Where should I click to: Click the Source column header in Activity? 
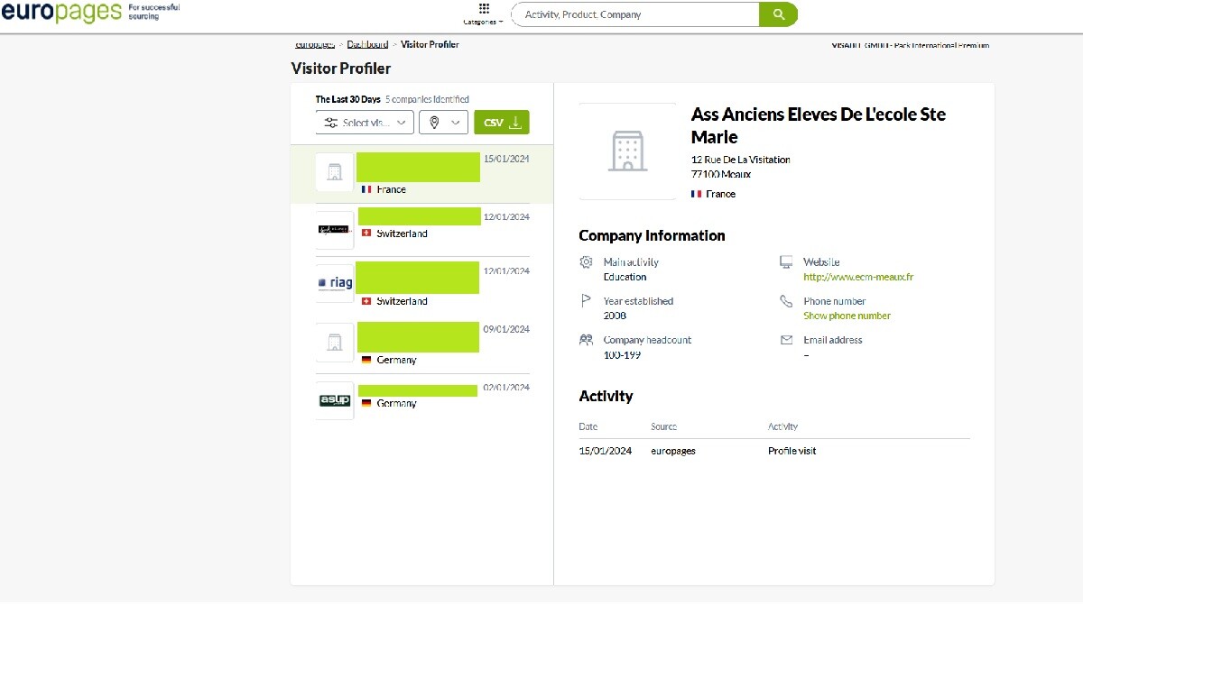[x=663, y=426]
